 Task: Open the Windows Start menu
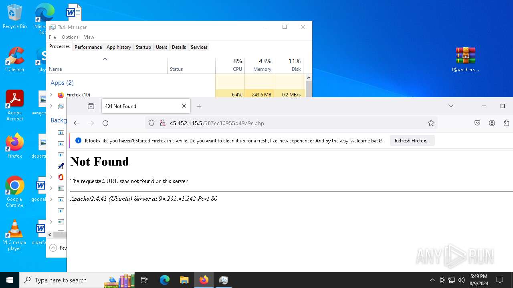(10, 280)
